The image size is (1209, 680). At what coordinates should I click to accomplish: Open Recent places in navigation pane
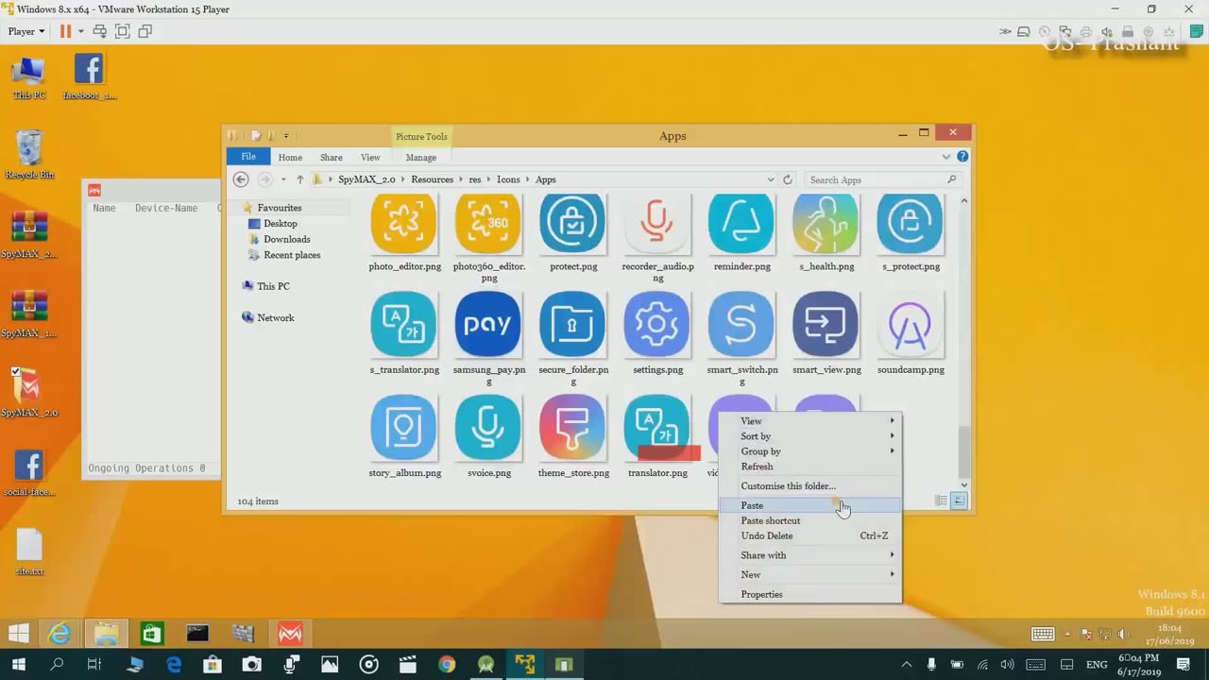(x=284, y=255)
